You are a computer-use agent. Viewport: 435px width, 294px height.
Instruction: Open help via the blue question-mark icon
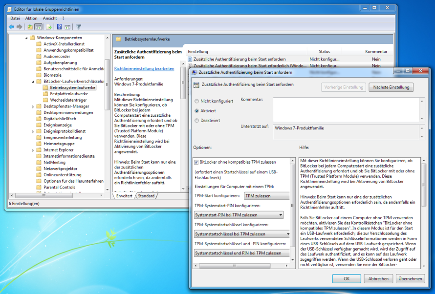point(59,27)
